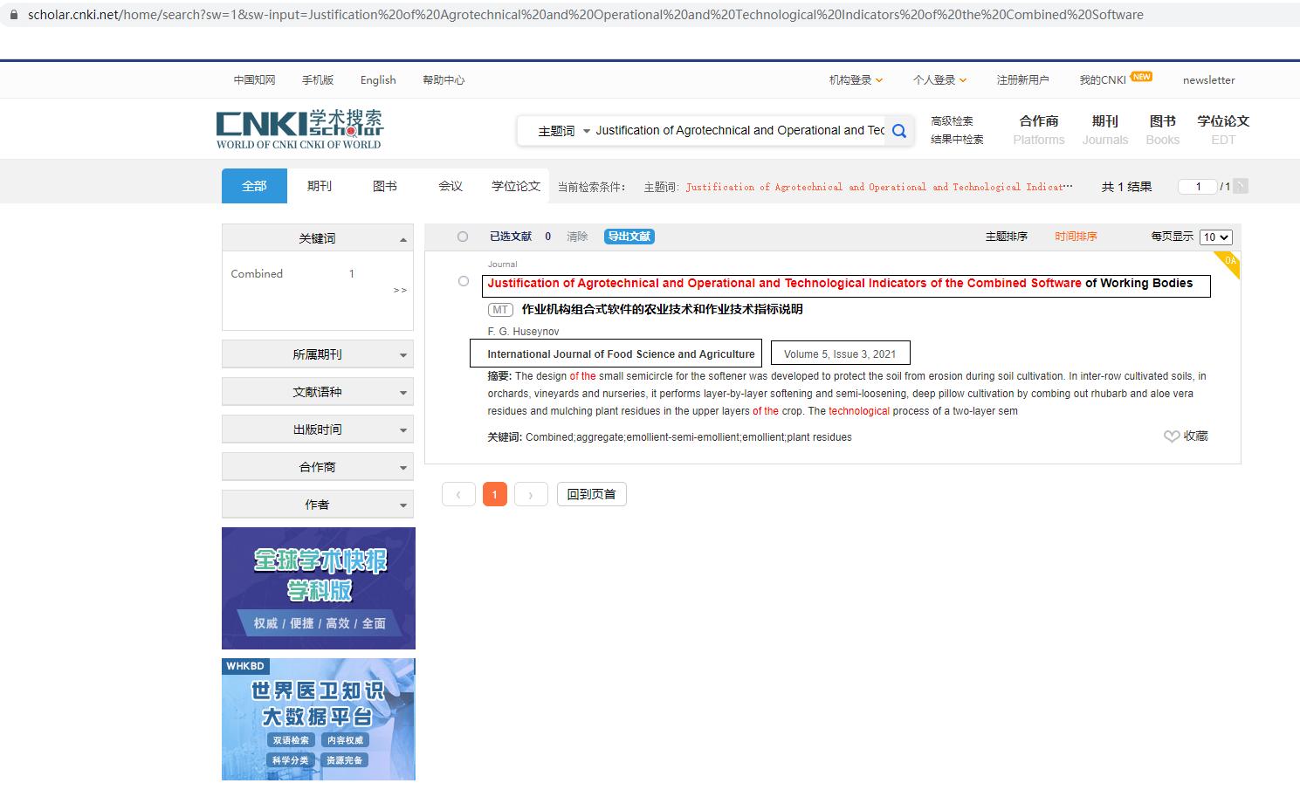Open 合作商 Platforms menu
The width and height of the screenshot is (1300, 790).
(x=1039, y=130)
